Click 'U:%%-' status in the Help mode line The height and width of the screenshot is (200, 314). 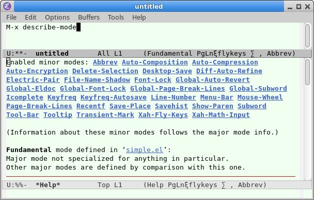tap(17, 185)
